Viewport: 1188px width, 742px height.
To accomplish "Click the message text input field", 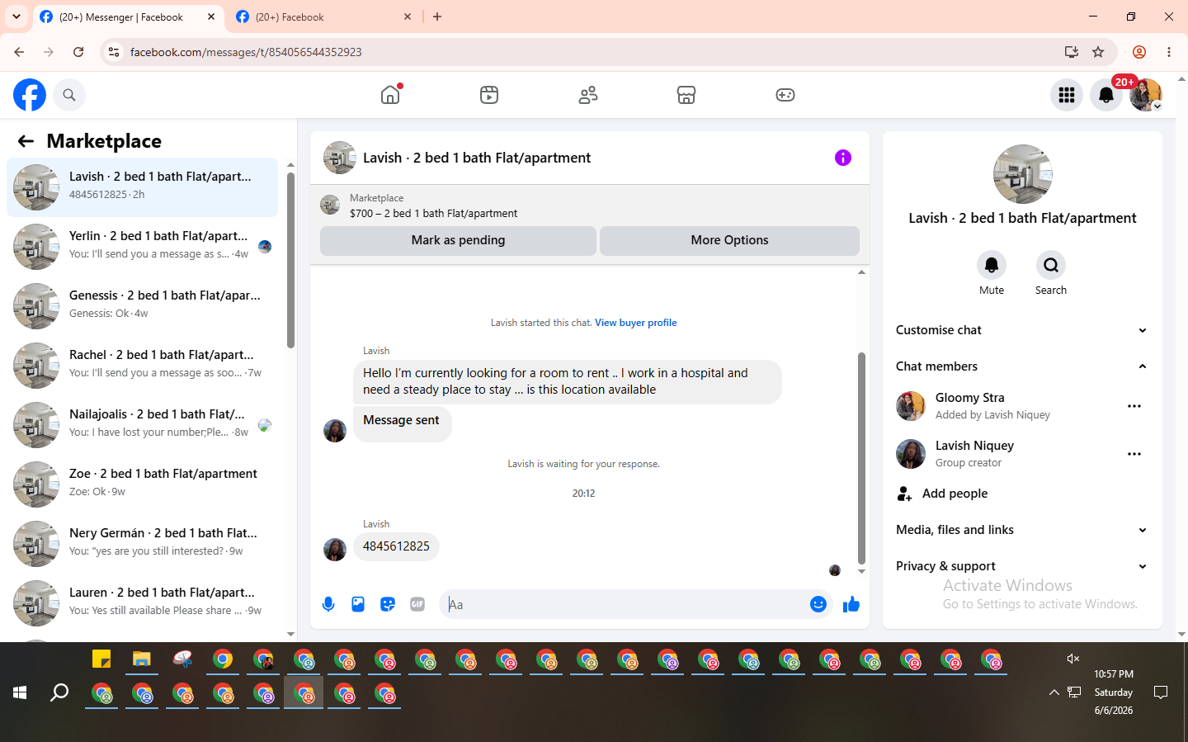I will (627, 604).
